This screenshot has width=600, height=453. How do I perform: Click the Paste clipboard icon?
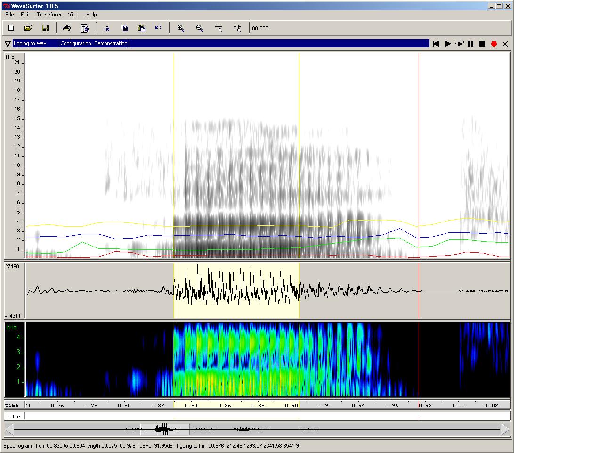coord(141,28)
